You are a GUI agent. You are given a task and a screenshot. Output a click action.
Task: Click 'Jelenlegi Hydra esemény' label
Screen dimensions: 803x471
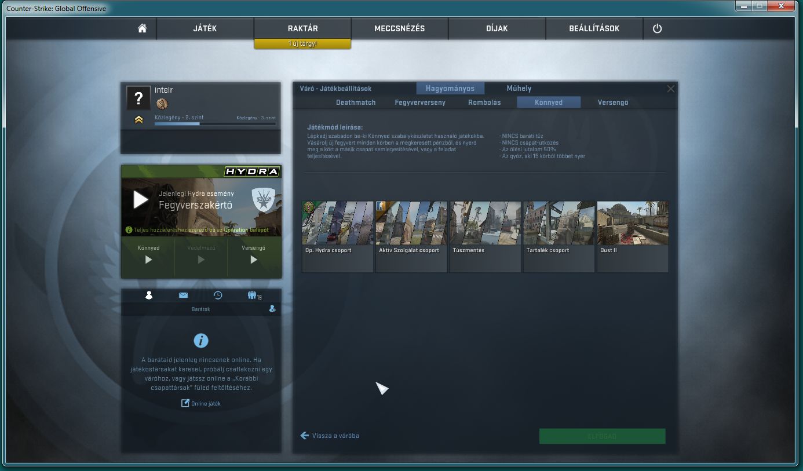pyautogui.click(x=196, y=193)
